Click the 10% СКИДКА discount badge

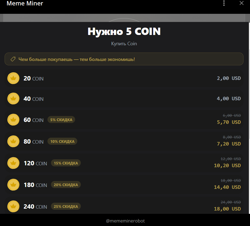(62, 141)
